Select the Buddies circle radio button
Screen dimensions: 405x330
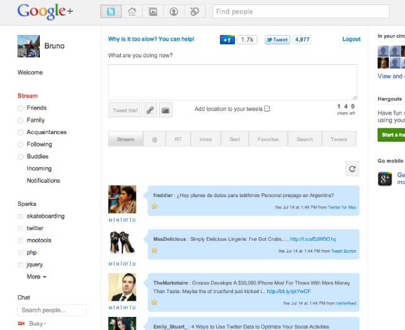pos(21,157)
